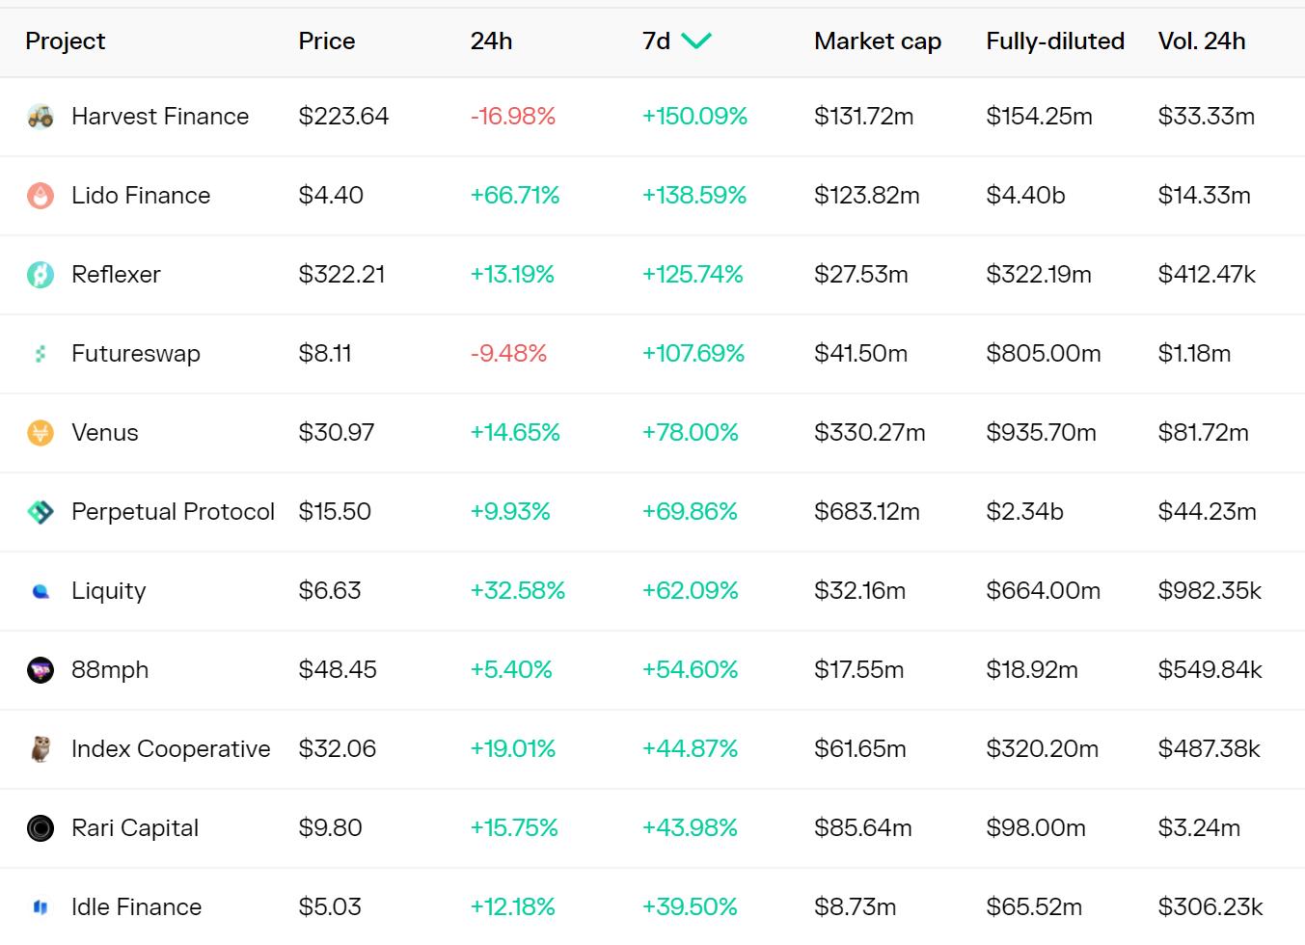This screenshot has width=1305, height=945.
Task: Click the Harvest Finance tractor icon
Action: pos(41,117)
